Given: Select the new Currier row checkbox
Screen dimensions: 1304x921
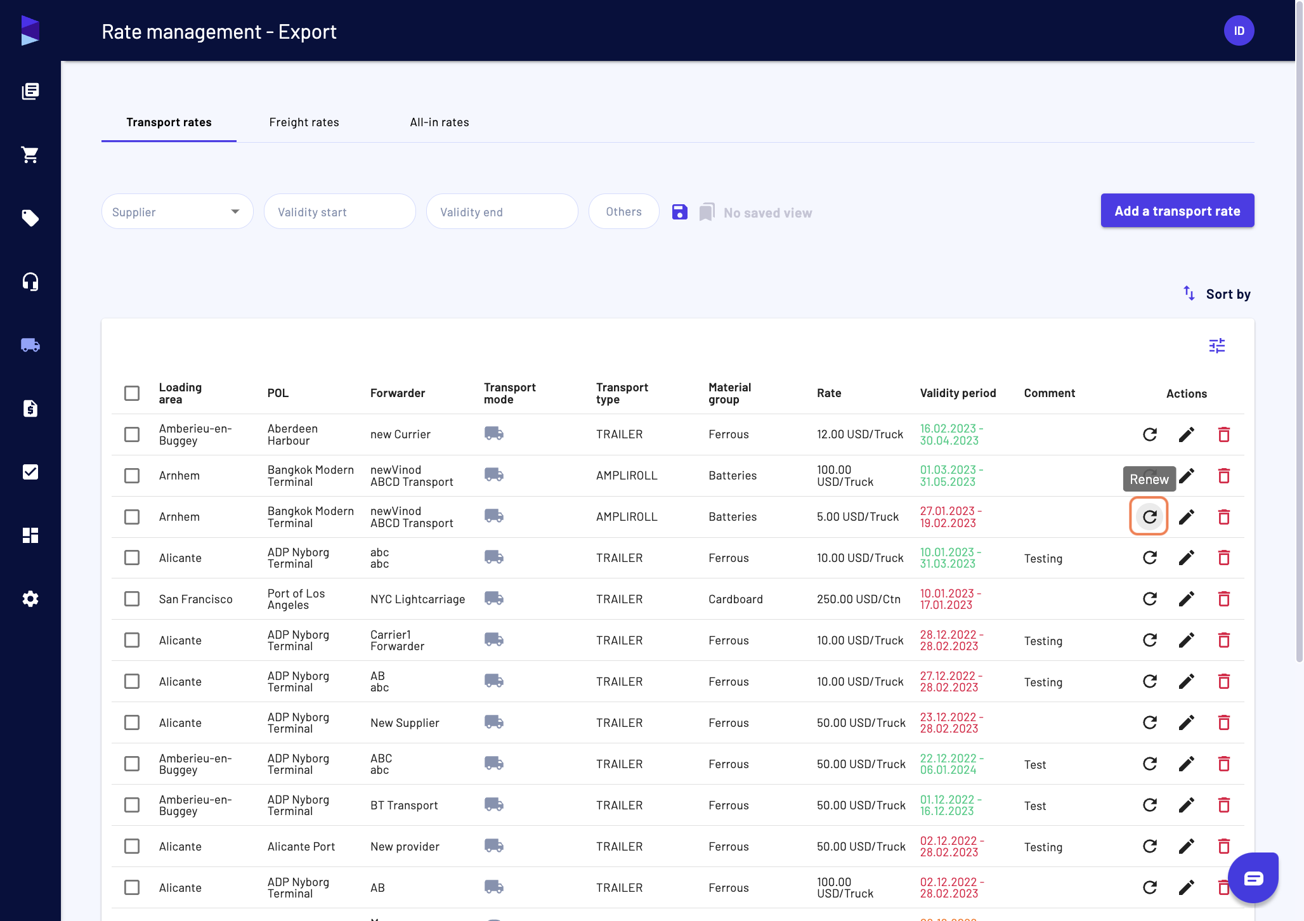Looking at the screenshot, I should 132,434.
